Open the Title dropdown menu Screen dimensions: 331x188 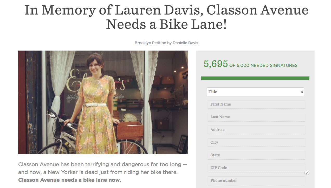pos(255,92)
